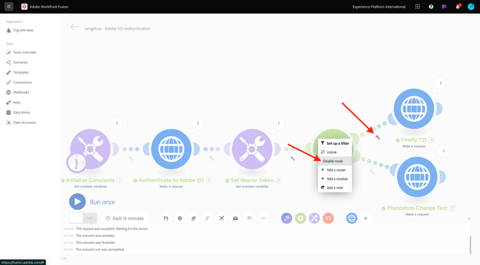Open Org overview in sidebar
Image resolution: width=480 pixels, height=265 pixels.
click(x=20, y=30)
